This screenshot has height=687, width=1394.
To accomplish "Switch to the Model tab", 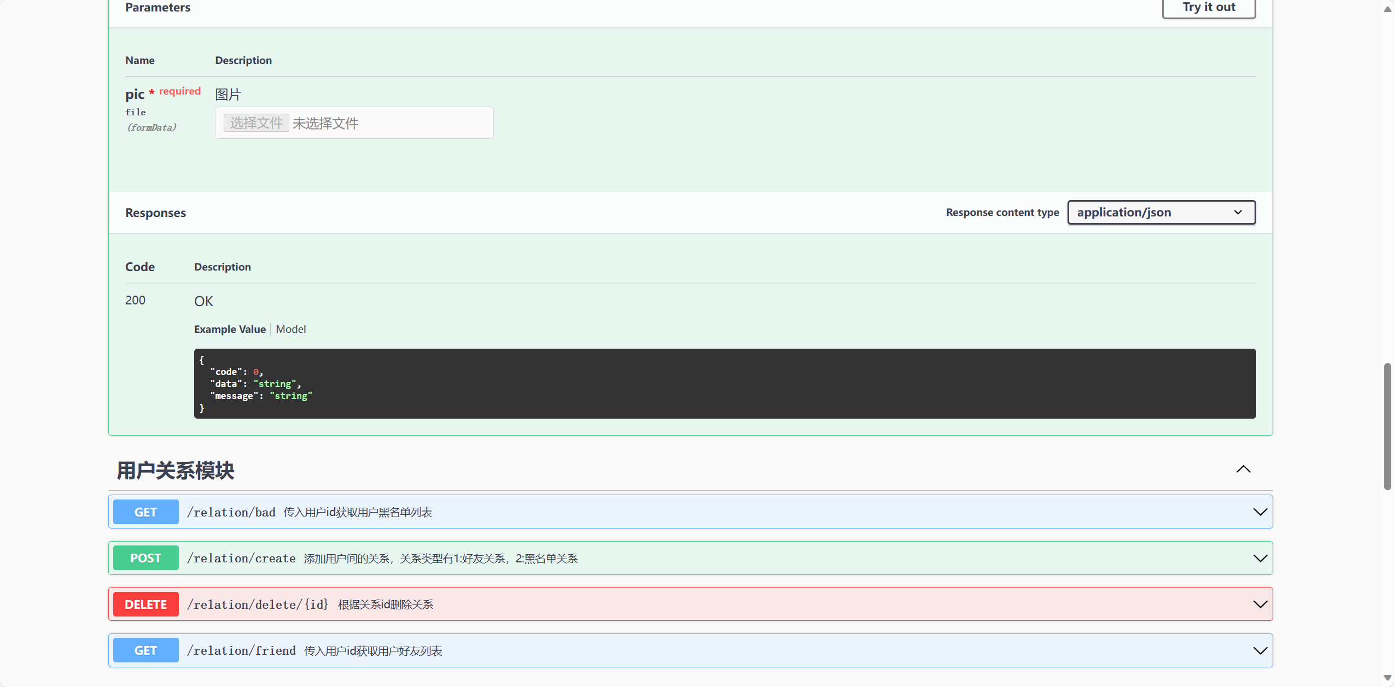I will coord(291,329).
